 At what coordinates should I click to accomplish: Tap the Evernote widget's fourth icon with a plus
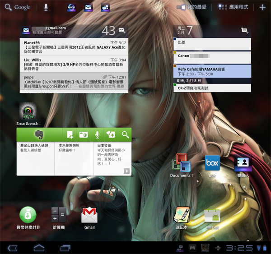[111, 135]
